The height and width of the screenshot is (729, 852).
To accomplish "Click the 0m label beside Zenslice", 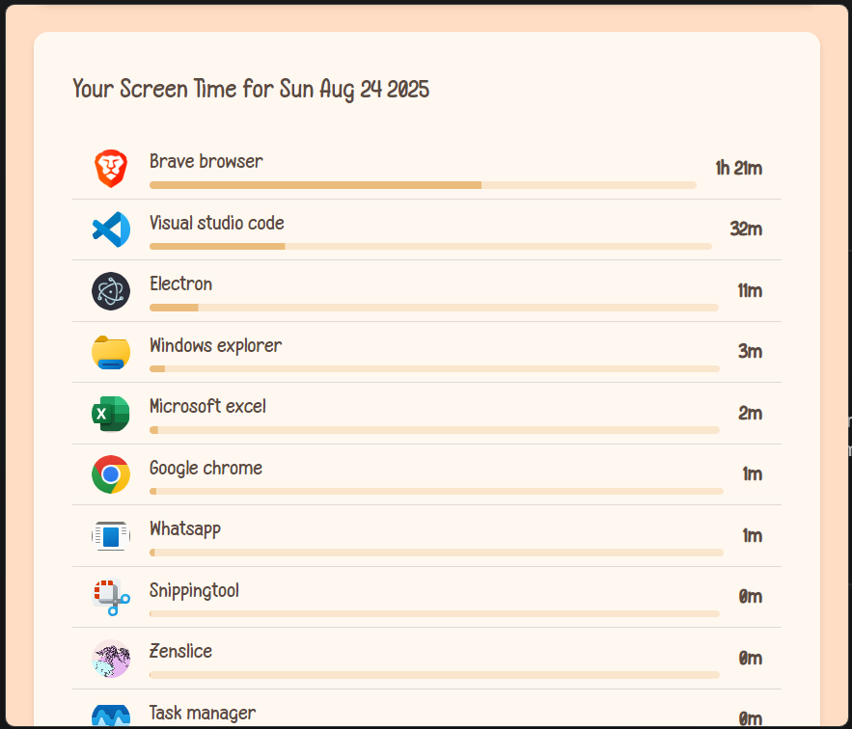I will (751, 659).
